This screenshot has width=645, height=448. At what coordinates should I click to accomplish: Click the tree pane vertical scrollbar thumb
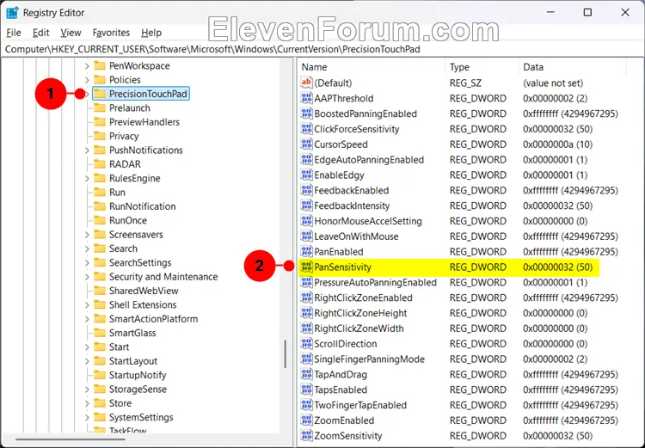(x=285, y=354)
